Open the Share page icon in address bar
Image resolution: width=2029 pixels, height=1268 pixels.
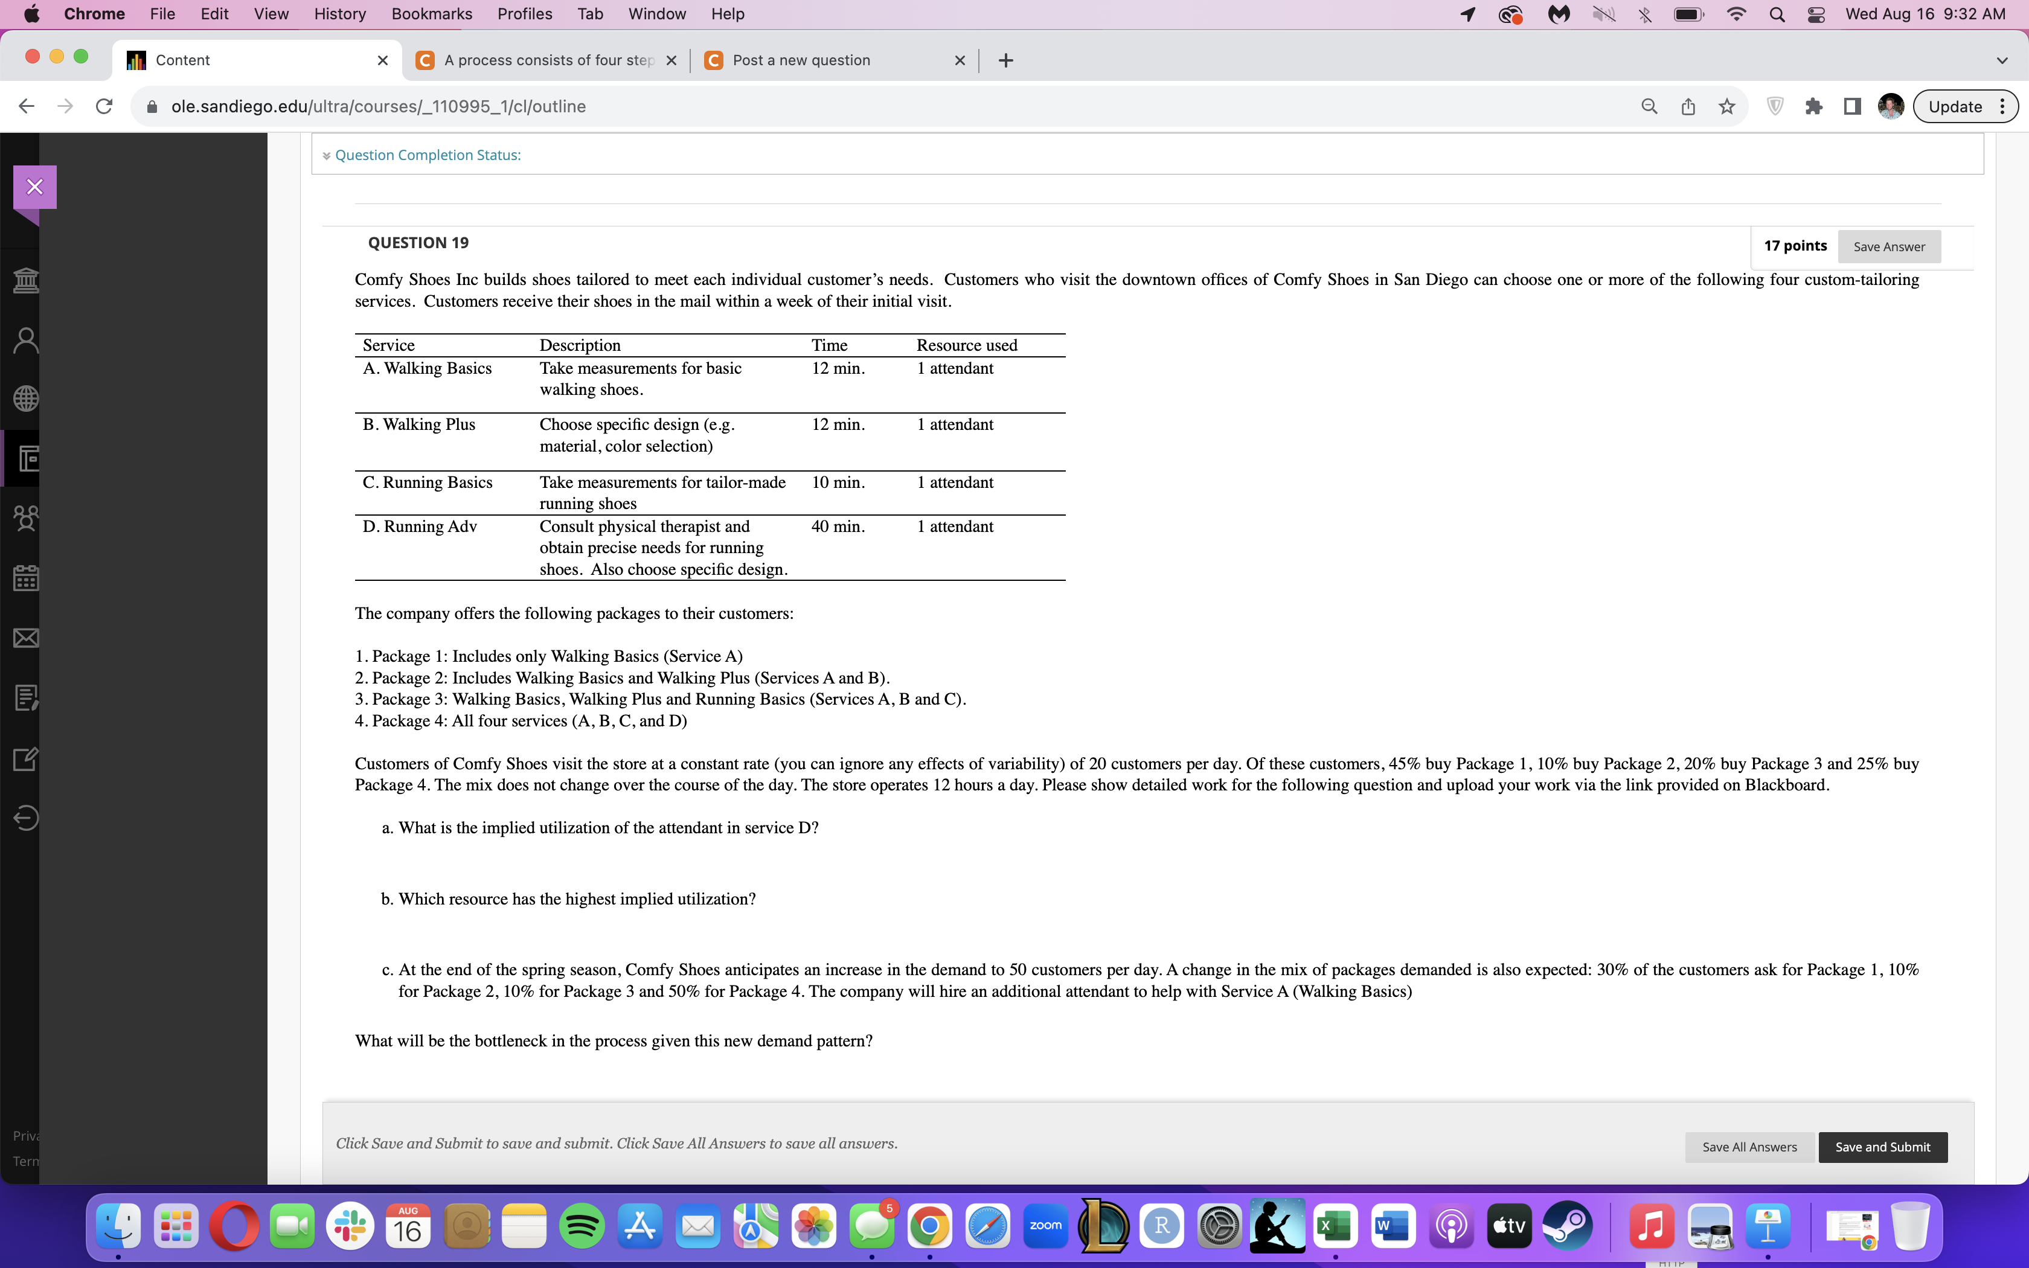coord(1688,106)
